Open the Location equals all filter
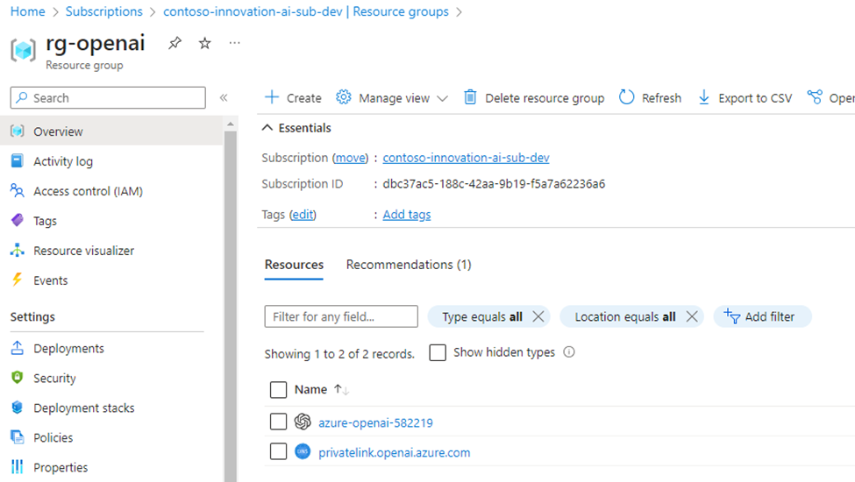The image size is (855, 482). [x=625, y=317]
